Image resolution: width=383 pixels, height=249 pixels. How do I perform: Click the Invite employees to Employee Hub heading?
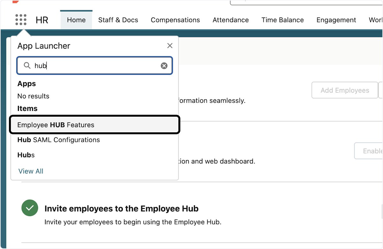click(x=122, y=208)
